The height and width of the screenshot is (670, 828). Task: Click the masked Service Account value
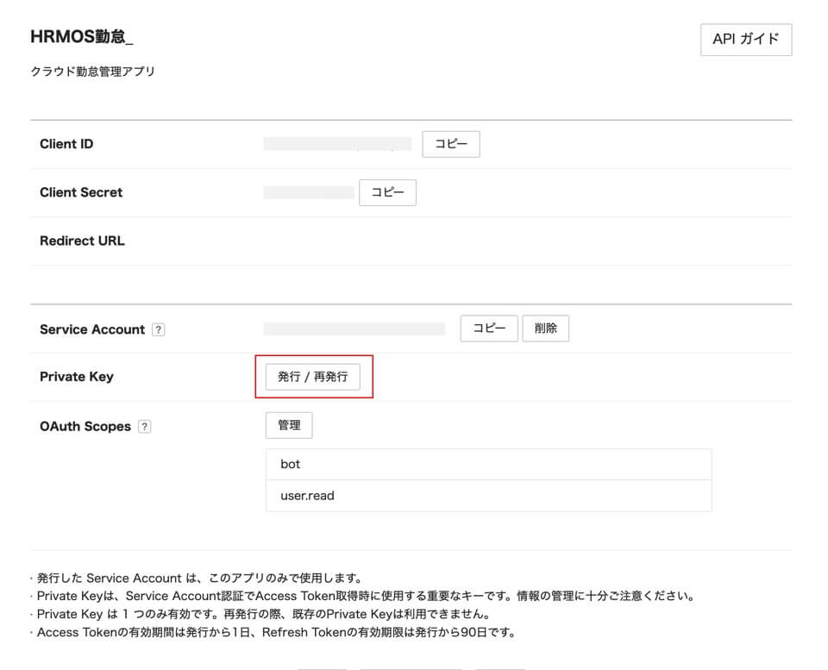(x=354, y=329)
